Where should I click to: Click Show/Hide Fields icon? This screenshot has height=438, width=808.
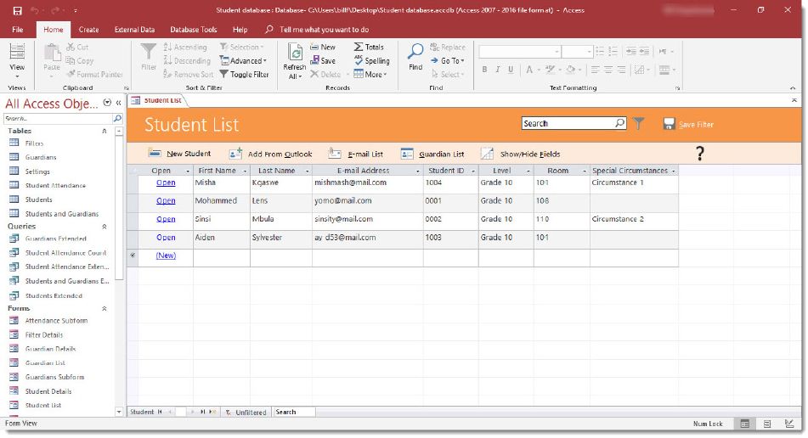coord(487,154)
